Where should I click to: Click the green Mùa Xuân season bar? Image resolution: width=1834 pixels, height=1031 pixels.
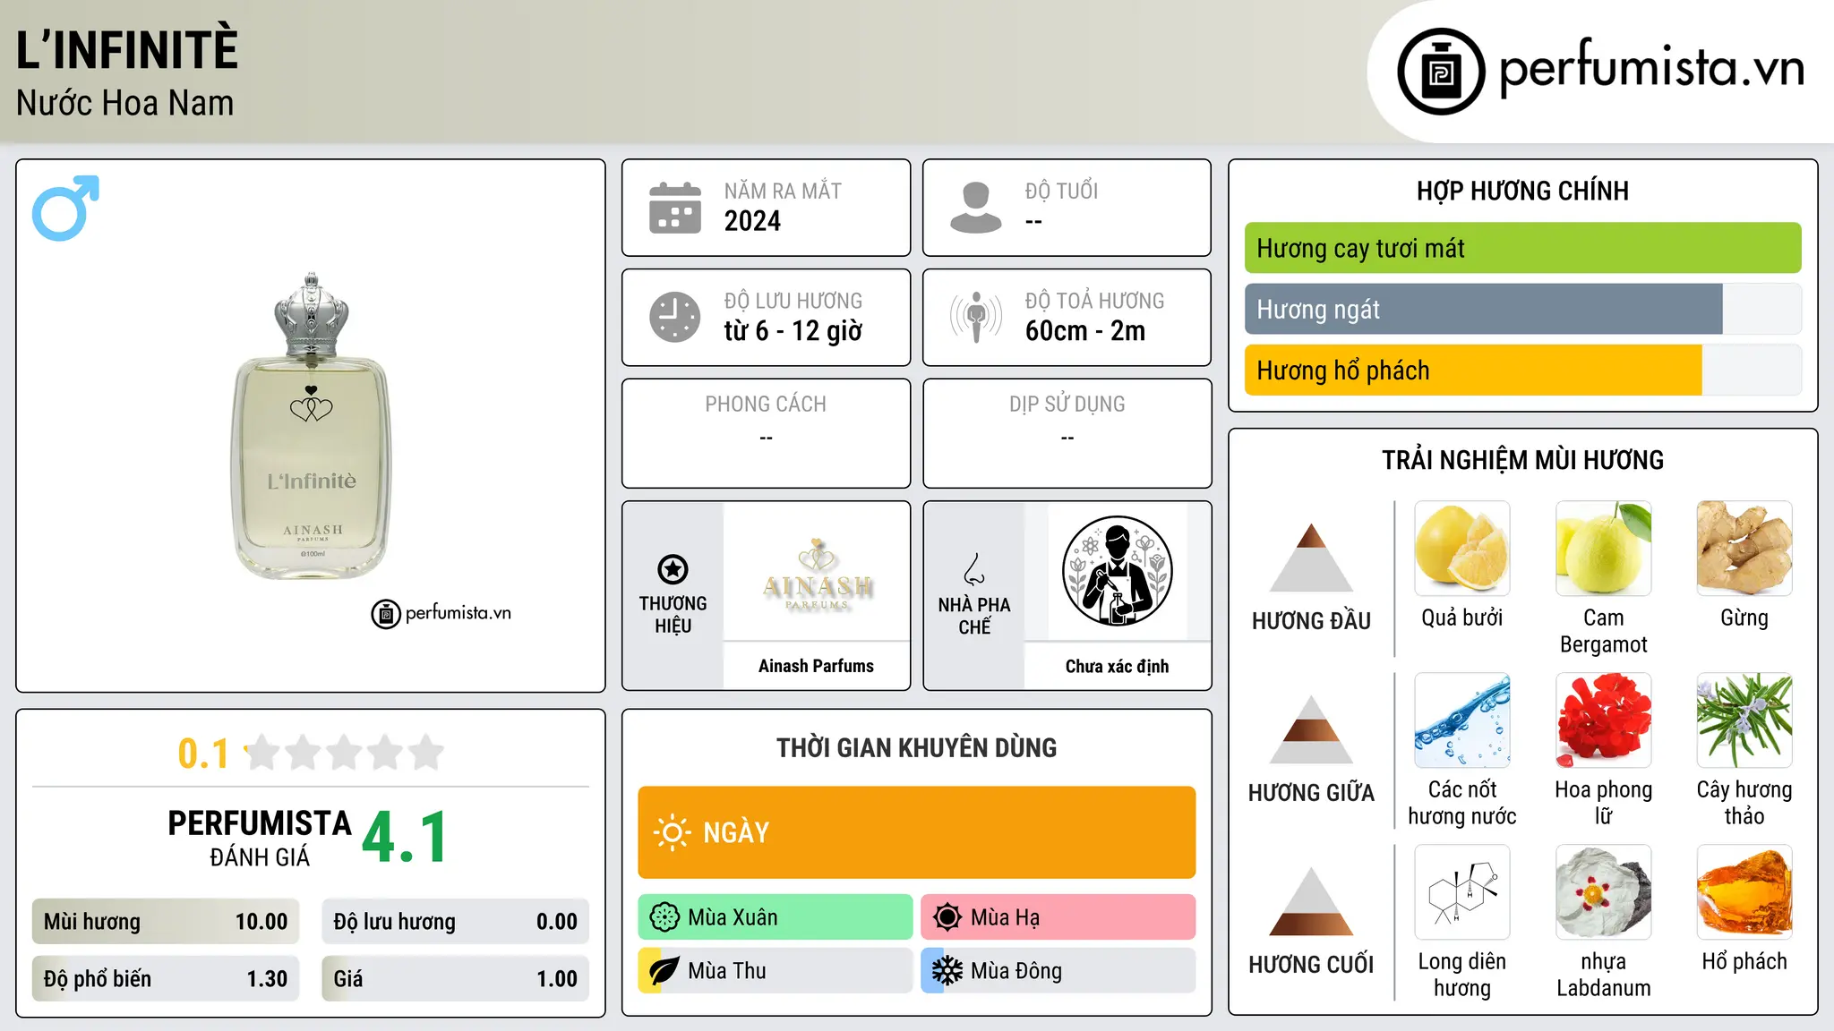pos(776,917)
